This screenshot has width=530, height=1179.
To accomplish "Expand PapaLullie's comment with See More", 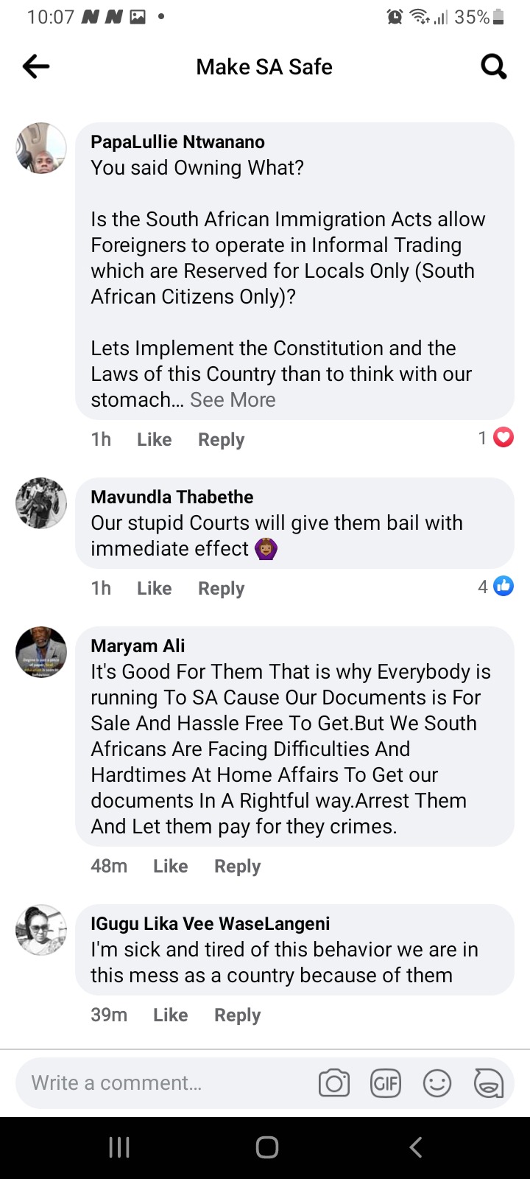I will tap(233, 399).
